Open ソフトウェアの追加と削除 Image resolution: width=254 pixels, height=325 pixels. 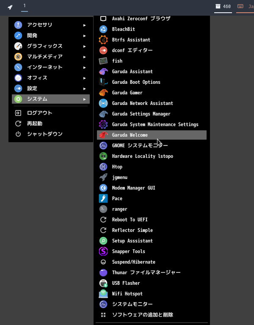coord(152,315)
